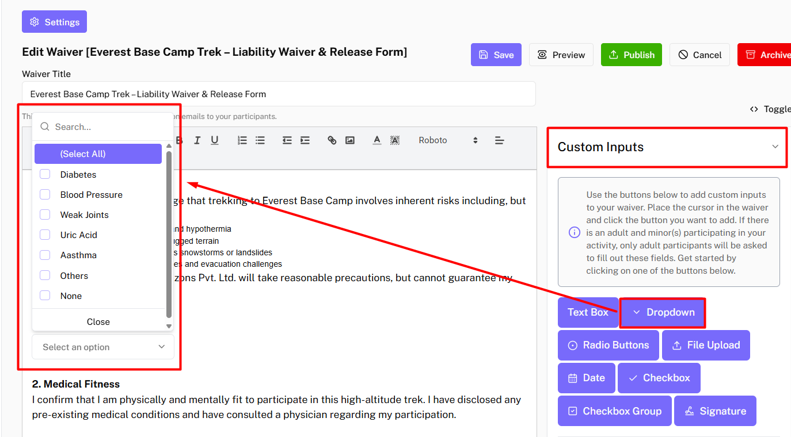Click the increase indent icon
The image size is (791, 437).
pyautogui.click(x=305, y=140)
